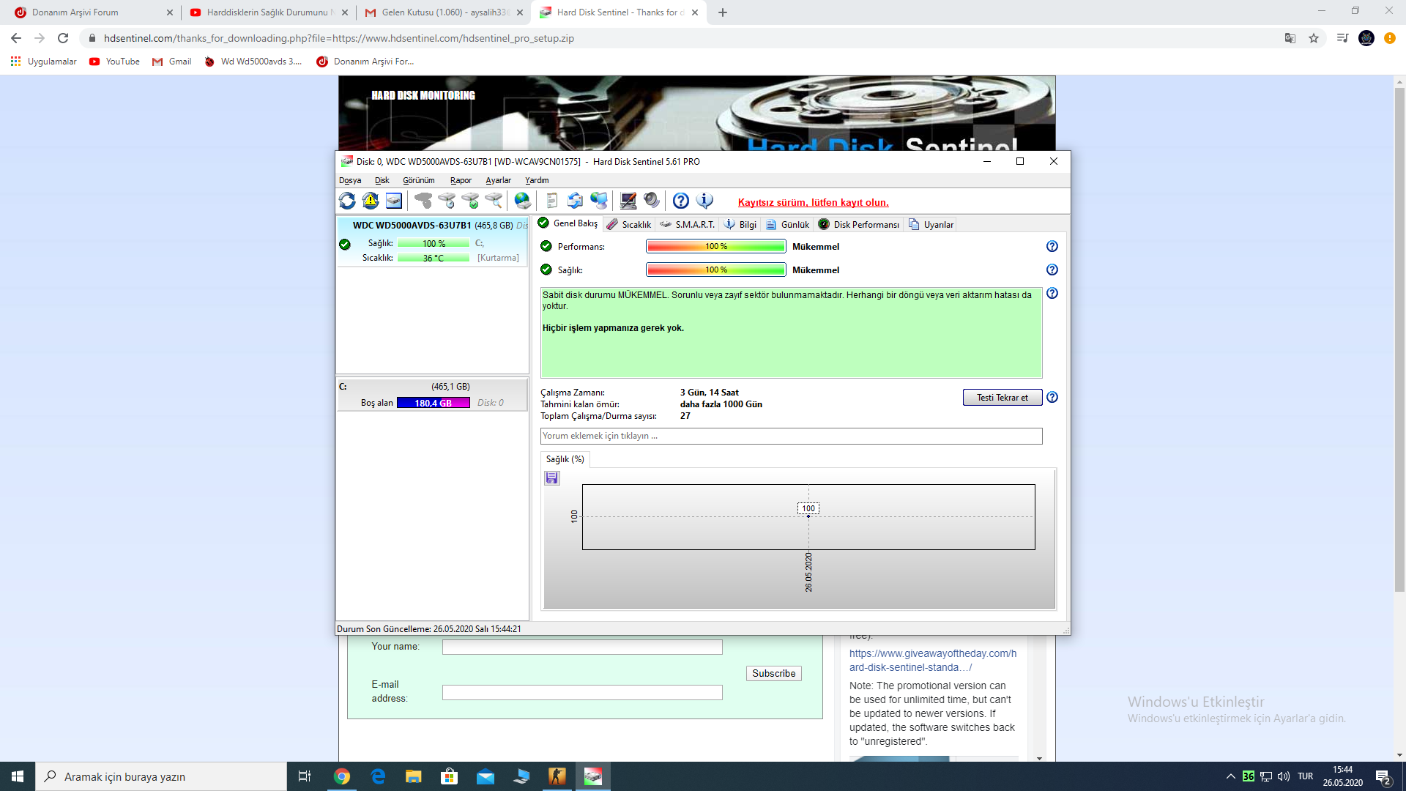Switch to Günlük tab
This screenshot has width=1406, height=791.
(x=788, y=225)
